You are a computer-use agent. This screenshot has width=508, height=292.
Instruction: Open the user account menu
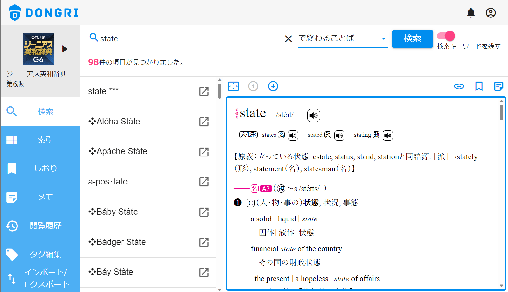pyautogui.click(x=491, y=13)
